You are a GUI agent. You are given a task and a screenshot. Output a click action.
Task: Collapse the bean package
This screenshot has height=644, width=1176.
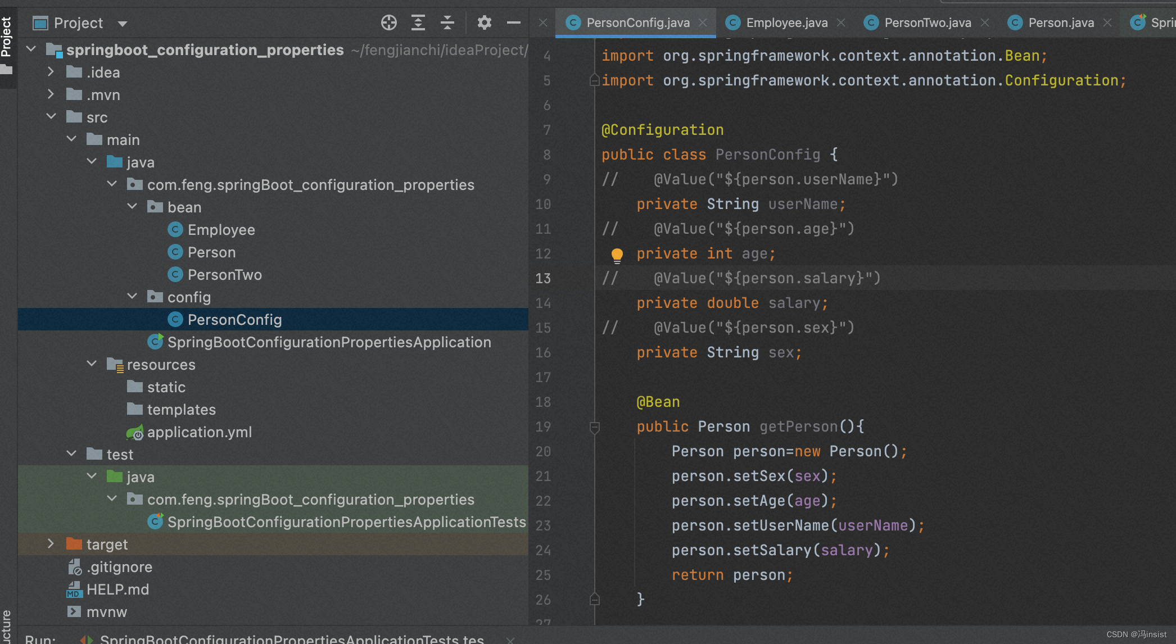[132, 206]
